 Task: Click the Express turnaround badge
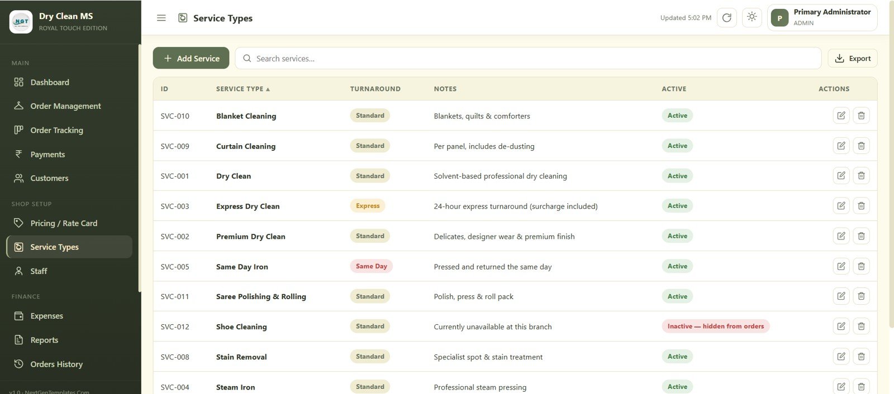click(x=368, y=206)
